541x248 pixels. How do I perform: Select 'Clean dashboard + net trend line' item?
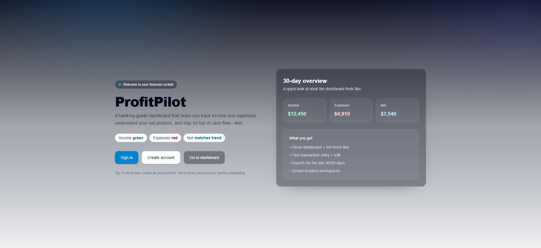(x=319, y=147)
